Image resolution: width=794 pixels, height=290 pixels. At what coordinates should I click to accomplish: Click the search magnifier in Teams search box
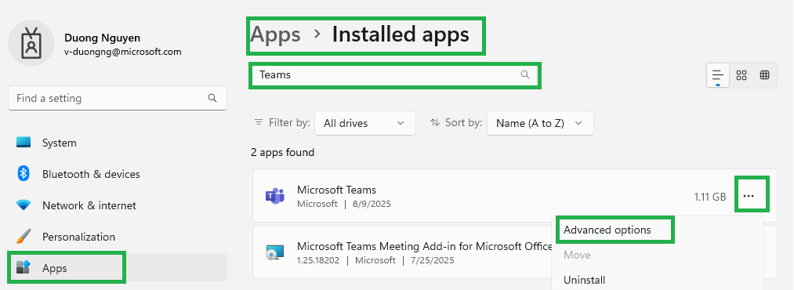coord(525,75)
